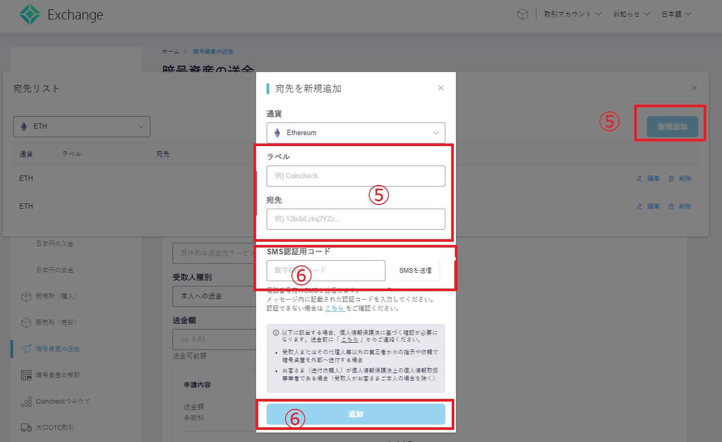Open 販売所（売却） in sidebar

tap(56, 322)
